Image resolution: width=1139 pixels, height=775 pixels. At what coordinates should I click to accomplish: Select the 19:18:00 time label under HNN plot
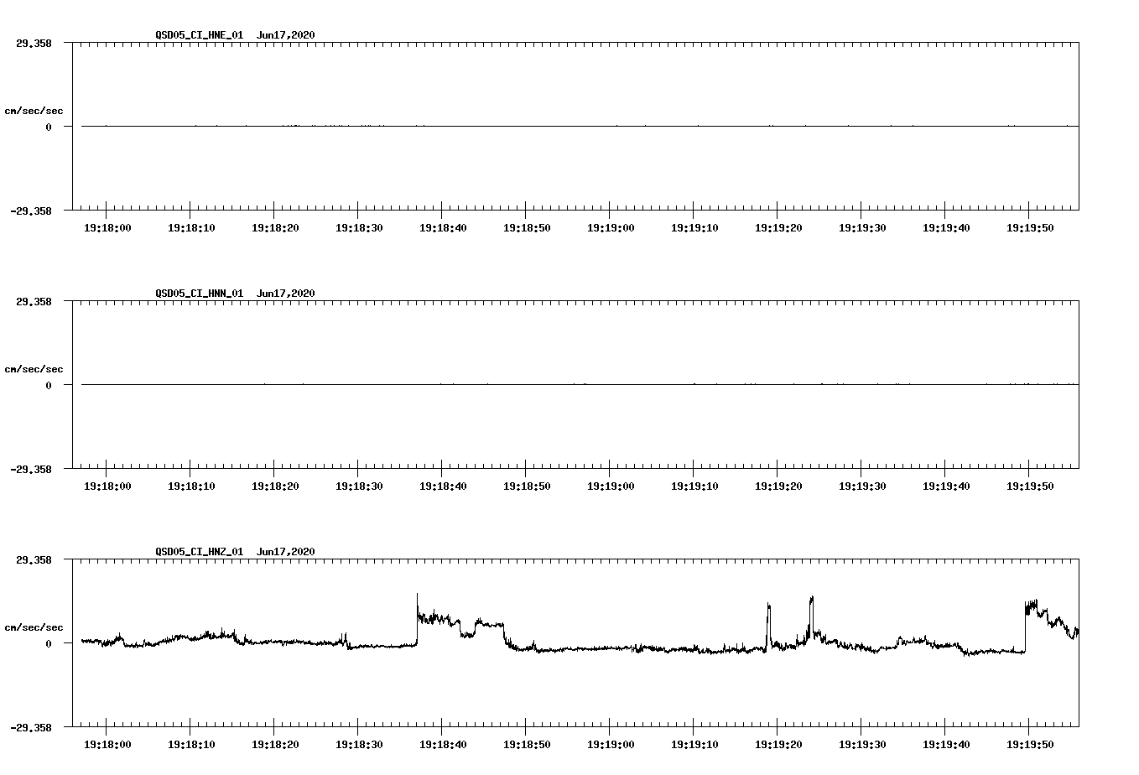click(107, 486)
